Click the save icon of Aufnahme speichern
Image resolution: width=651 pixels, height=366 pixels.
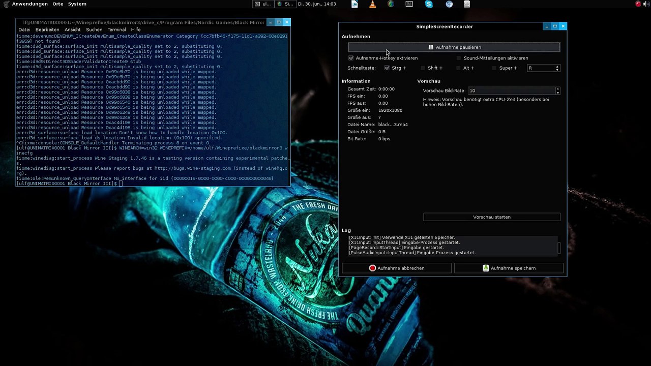pyautogui.click(x=486, y=268)
